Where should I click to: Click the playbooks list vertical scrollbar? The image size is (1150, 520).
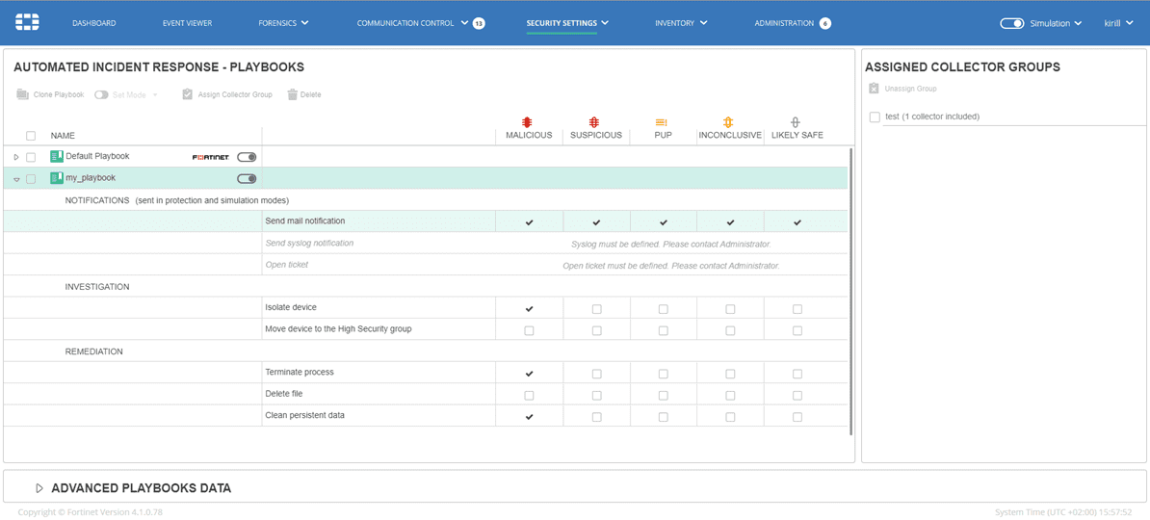(851, 289)
